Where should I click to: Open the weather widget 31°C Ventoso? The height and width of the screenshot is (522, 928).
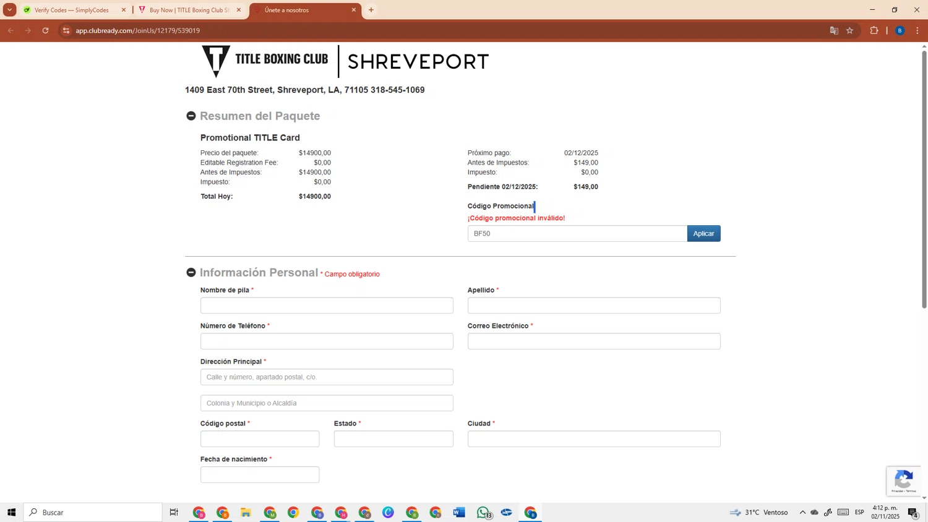pos(758,512)
